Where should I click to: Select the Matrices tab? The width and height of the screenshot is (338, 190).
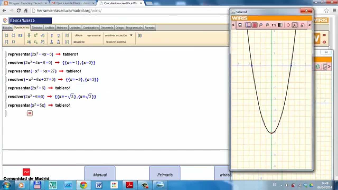(x=62, y=28)
